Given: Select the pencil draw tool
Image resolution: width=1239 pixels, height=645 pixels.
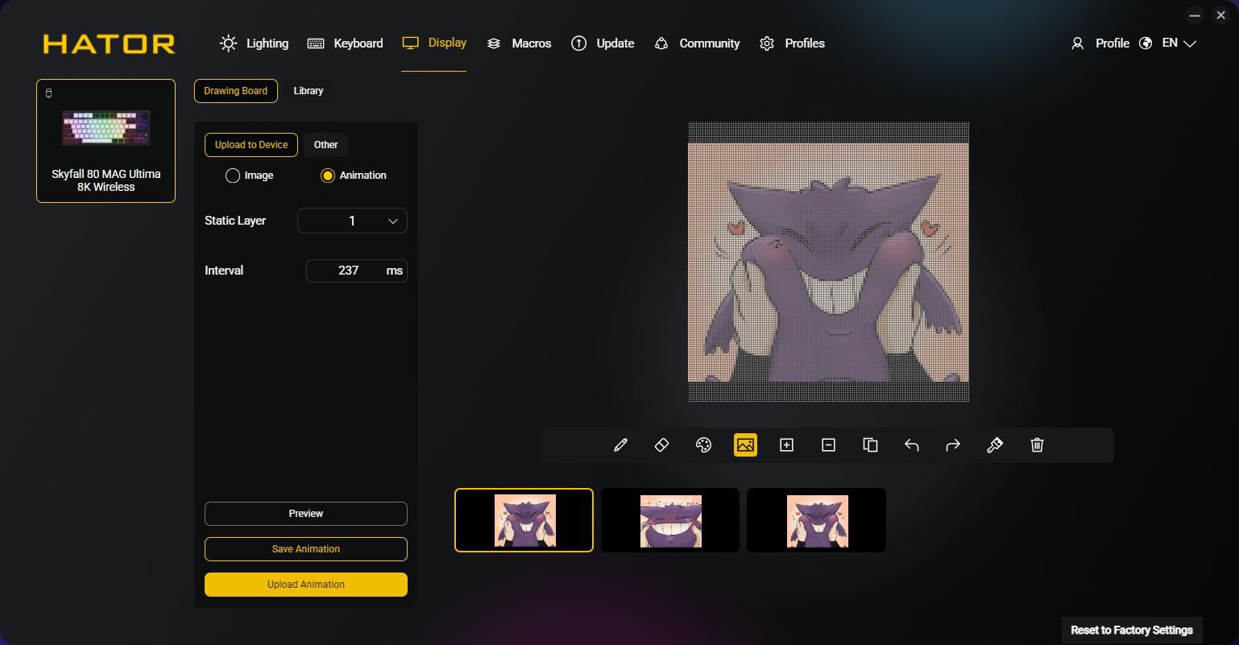Looking at the screenshot, I should coord(620,445).
